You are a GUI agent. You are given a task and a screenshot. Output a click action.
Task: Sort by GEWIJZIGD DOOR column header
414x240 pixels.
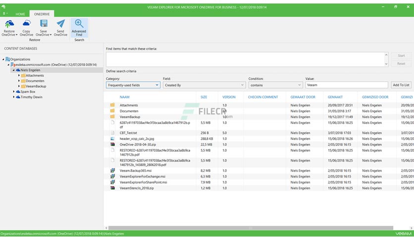375,97
